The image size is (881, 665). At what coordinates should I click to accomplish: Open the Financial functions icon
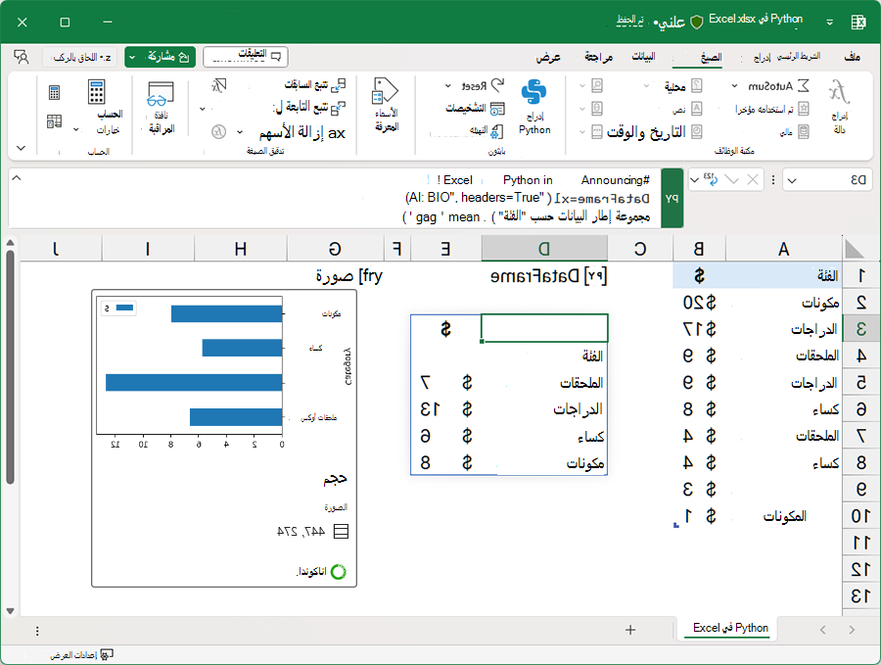click(804, 132)
